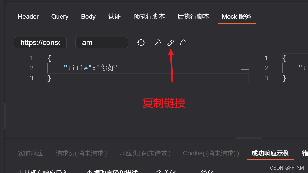Image resolution: width=308 pixels, height=173 pixels.
Task: Select the Body tab
Action: pyautogui.click(x=88, y=17)
